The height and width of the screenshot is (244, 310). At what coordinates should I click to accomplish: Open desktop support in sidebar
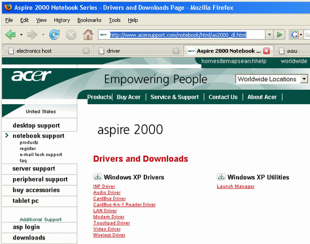36,126
